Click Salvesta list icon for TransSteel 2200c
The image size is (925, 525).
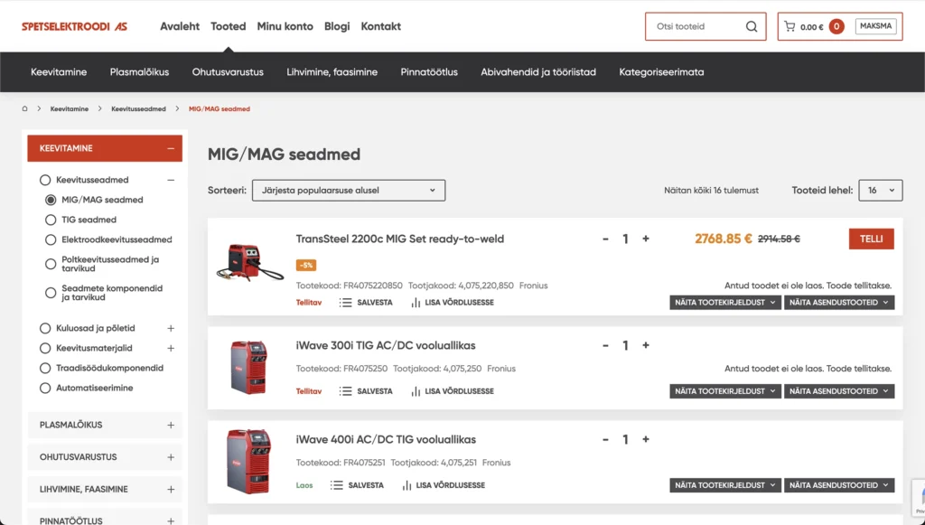(345, 303)
